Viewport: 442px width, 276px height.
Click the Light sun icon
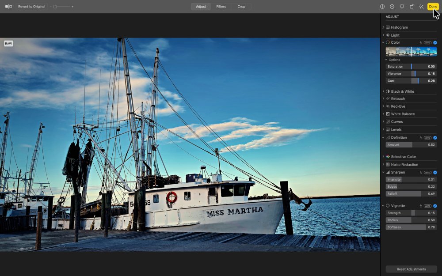pyautogui.click(x=388, y=35)
